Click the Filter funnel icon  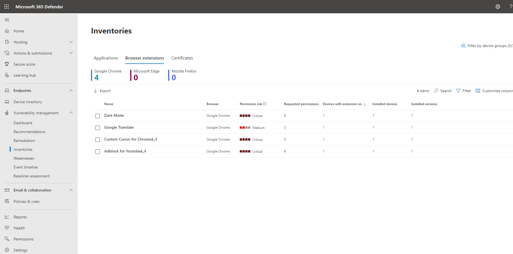point(458,91)
